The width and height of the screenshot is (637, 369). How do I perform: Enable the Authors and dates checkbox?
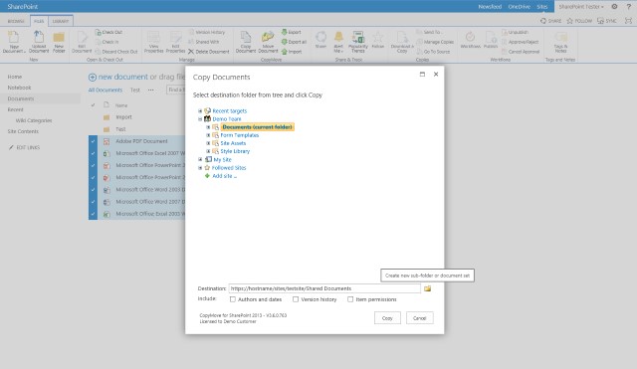[232, 299]
